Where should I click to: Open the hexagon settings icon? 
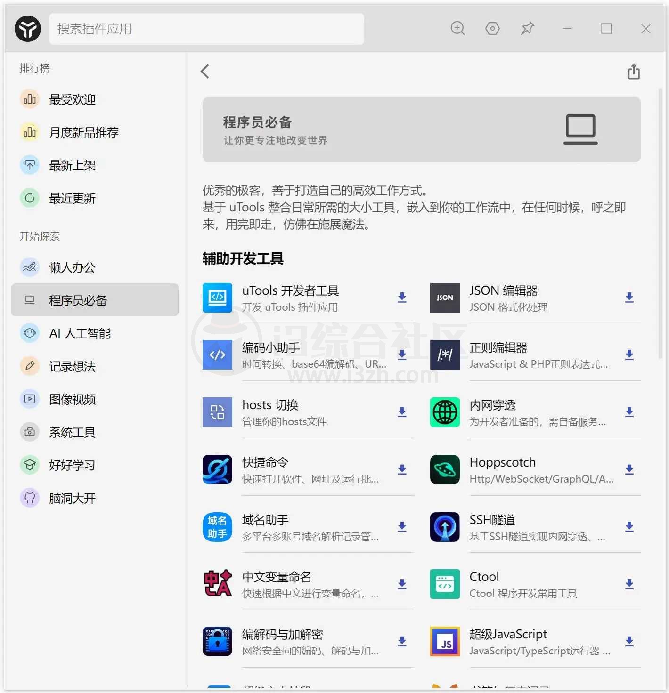(492, 29)
